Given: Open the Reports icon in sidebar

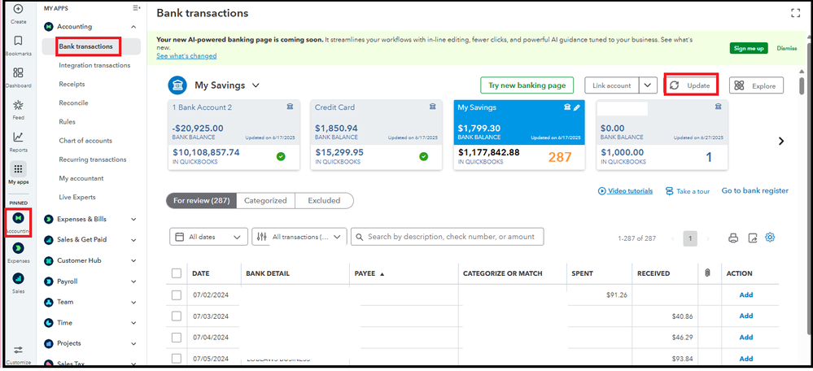Looking at the screenshot, I should coord(18,137).
